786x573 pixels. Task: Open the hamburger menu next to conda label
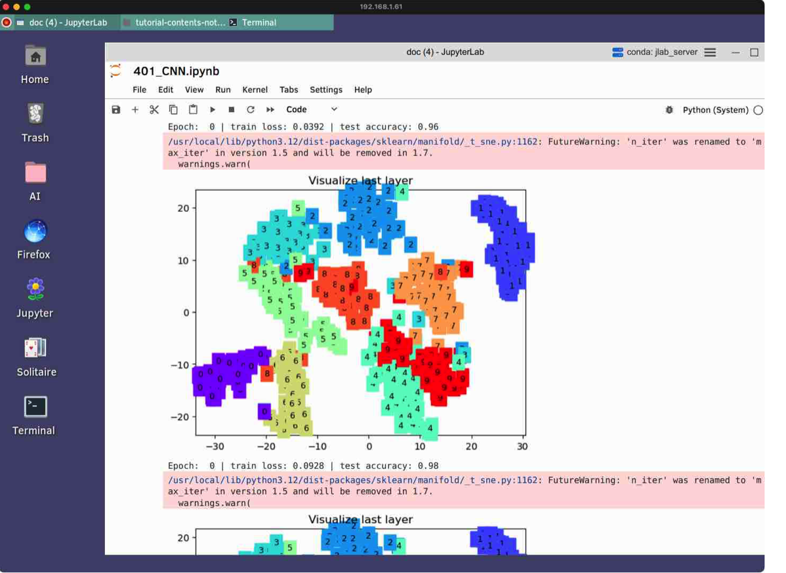[x=710, y=52]
